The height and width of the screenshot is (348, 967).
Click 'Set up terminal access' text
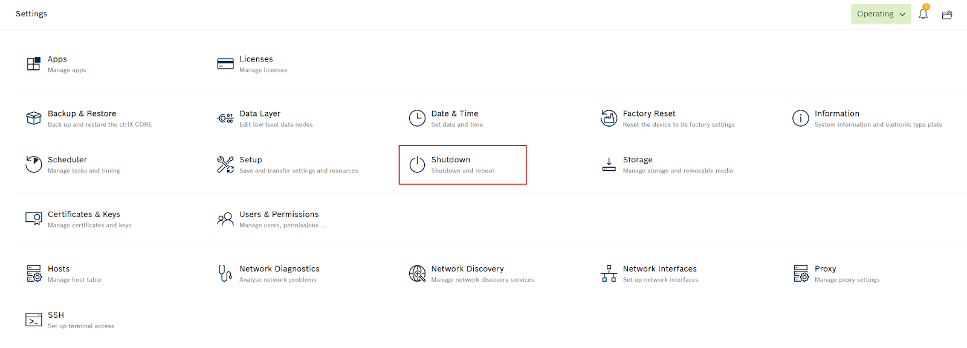point(81,326)
